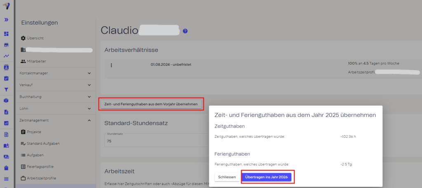Click the app logo at top left
The height and width of the screenshot is (188, 422).
(x=6, y=6)
